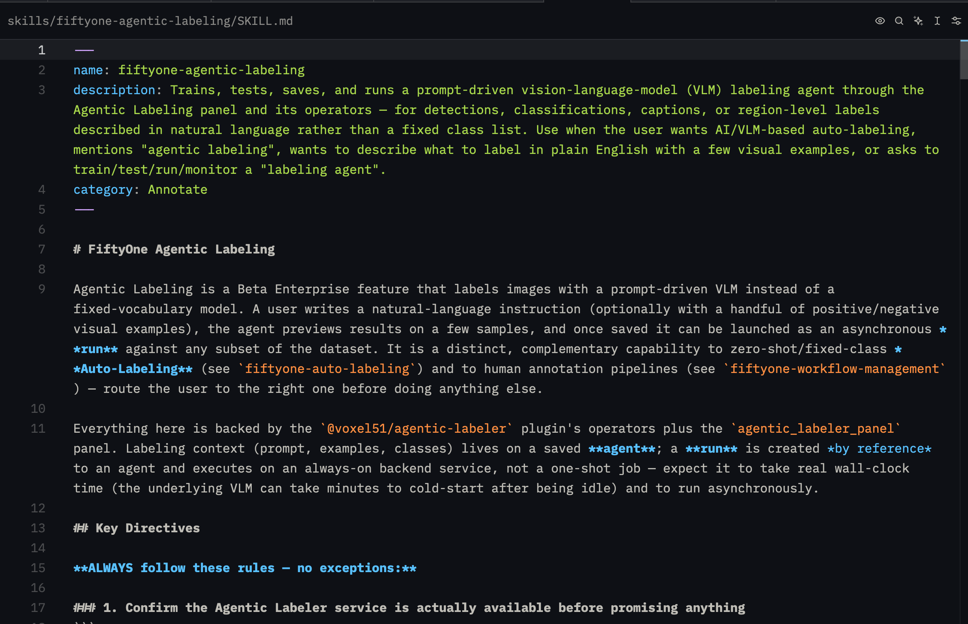Click line number 13 in the gutter
The width and height of the screenshot is (968, 624).
38,528
